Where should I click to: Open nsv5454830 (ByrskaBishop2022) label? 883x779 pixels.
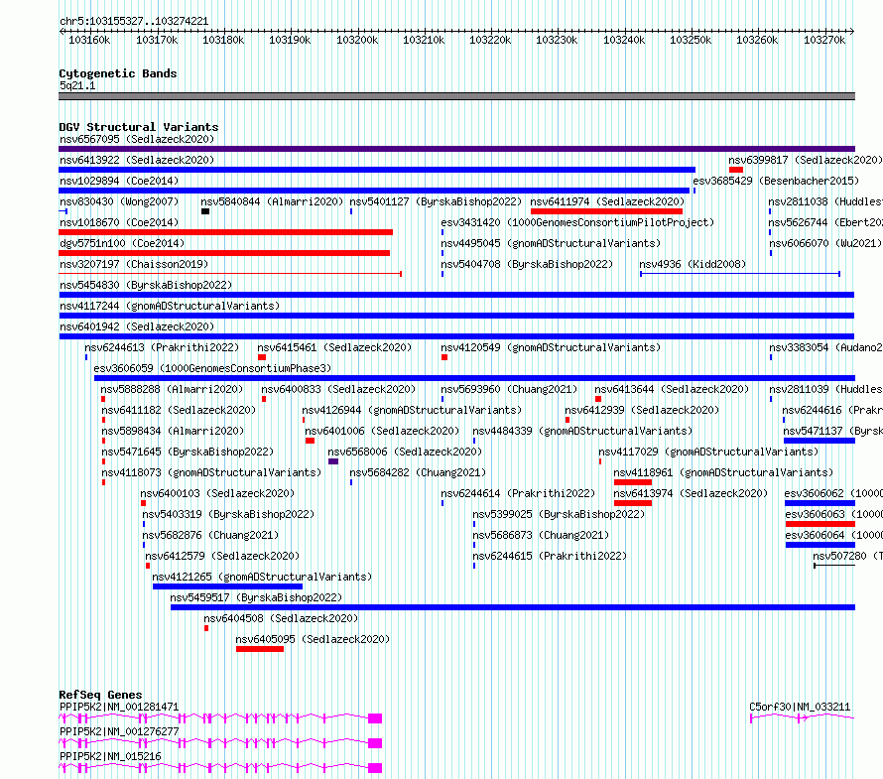pos(146,285)
